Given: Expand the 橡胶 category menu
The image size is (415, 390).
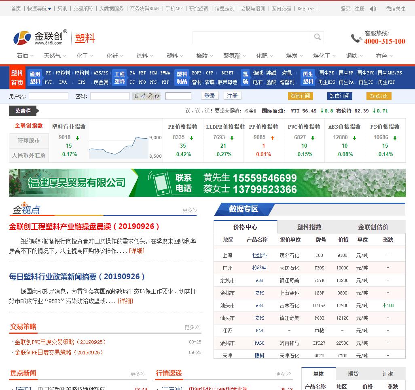Looking at the screenshot, I should tap(204, 56).
